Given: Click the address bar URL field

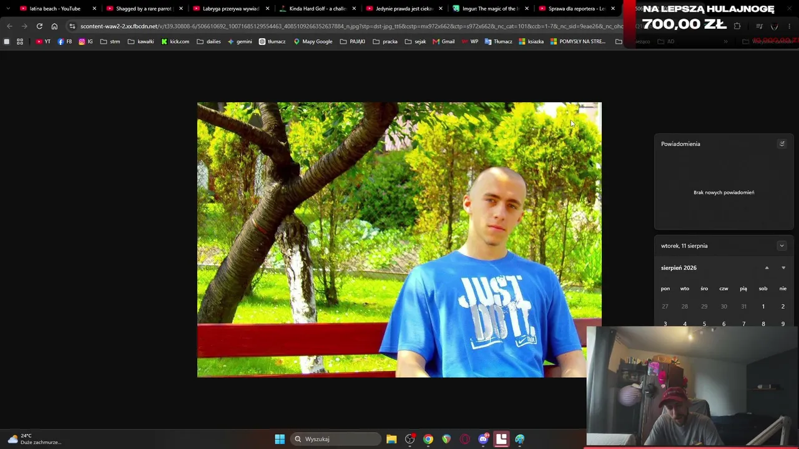Looking at the screenshot, I should pos(351,26).
